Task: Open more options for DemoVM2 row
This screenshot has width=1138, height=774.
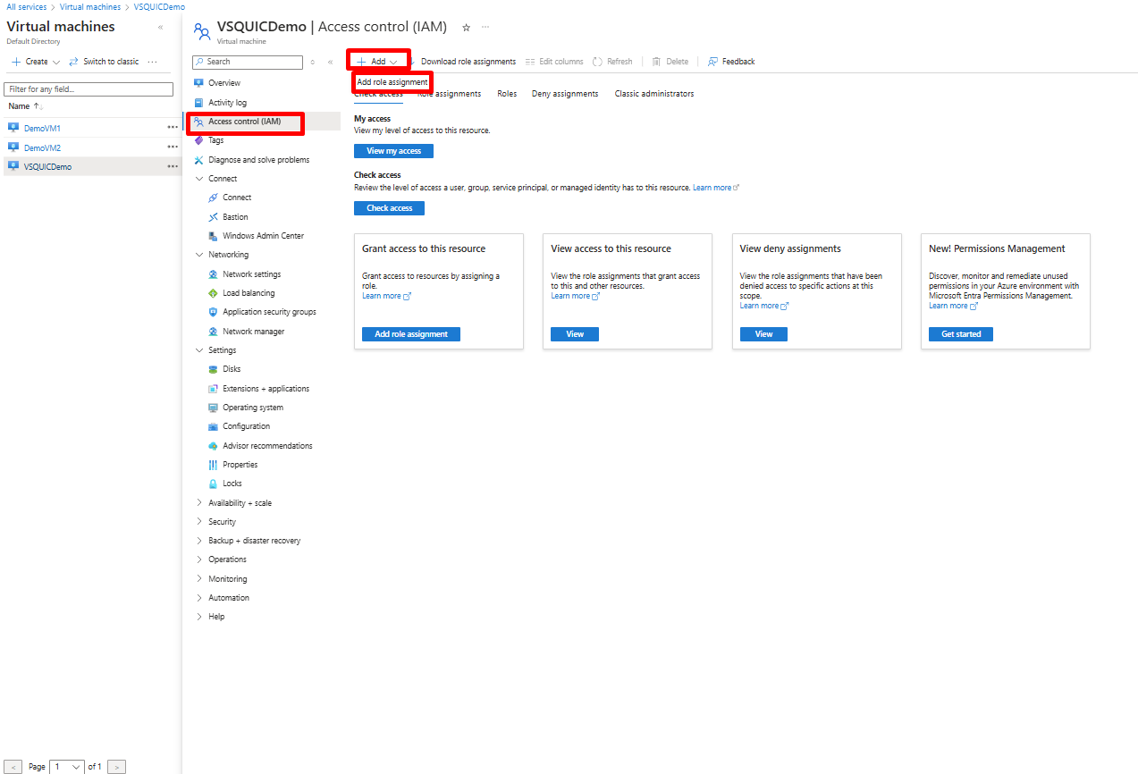Action: click(x=173, y=147)
